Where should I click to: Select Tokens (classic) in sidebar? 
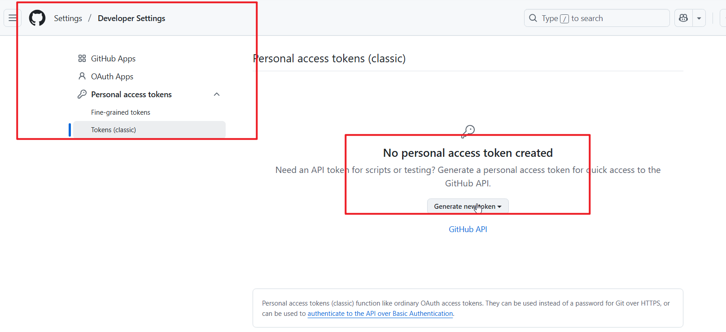coord(114,130)
